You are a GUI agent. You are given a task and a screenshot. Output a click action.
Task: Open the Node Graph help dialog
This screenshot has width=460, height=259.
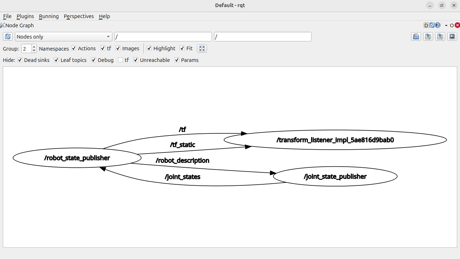click(x=438, y=25)
